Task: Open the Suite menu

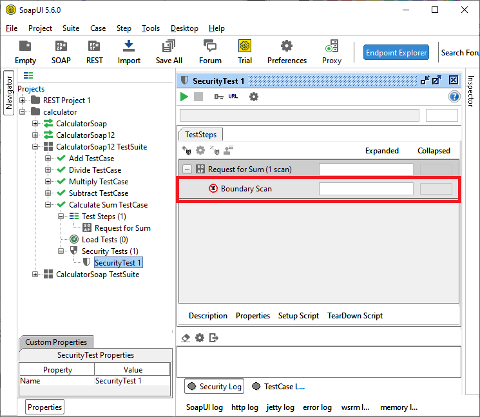Action: 71,28
